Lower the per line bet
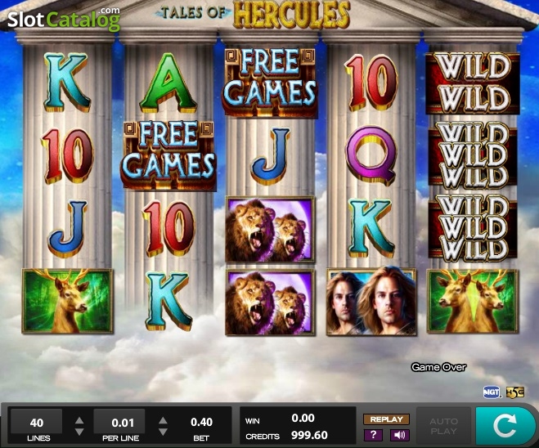Image resolution: width=539 pixels, height=448 pixels. 163,432
